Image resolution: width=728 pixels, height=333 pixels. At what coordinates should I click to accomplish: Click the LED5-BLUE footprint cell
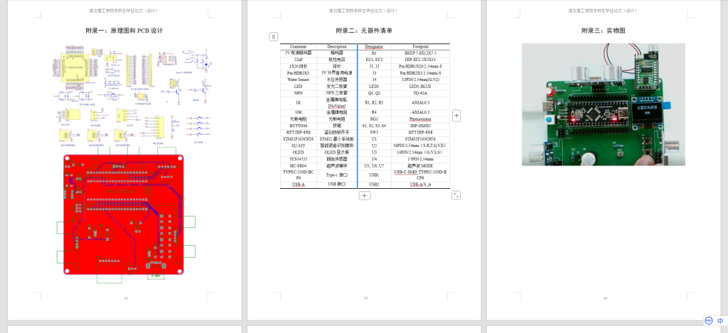(x=420, y=86)
